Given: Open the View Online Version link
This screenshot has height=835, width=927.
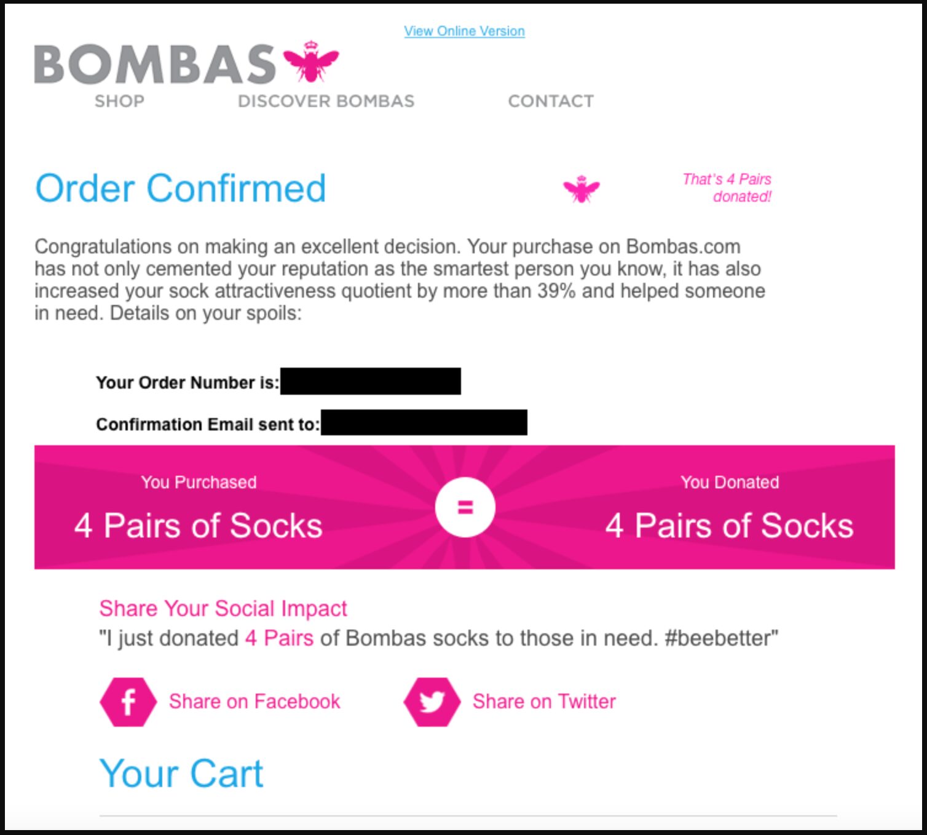Looking at the screenshot, I should (464, 31).
